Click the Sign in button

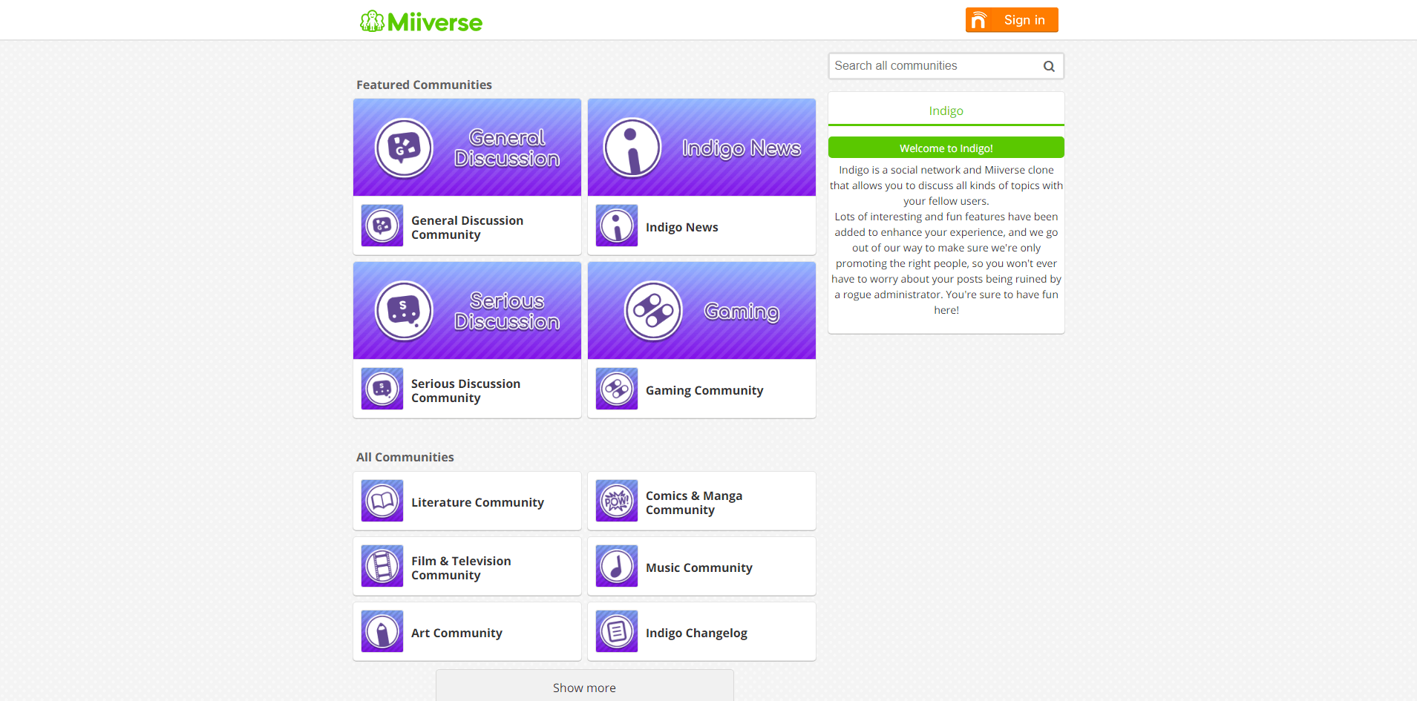pos(1012,20)
